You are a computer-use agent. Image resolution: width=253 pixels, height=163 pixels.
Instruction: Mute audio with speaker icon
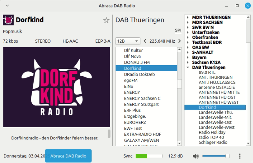pyautogui.click(x=196, y=156)
